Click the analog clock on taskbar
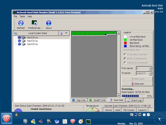The height and width of the screenshot is (125, 166). tap(159, 118)
